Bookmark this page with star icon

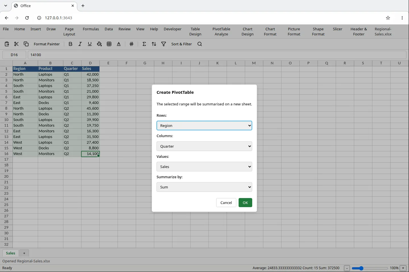[x=388, y=18]
